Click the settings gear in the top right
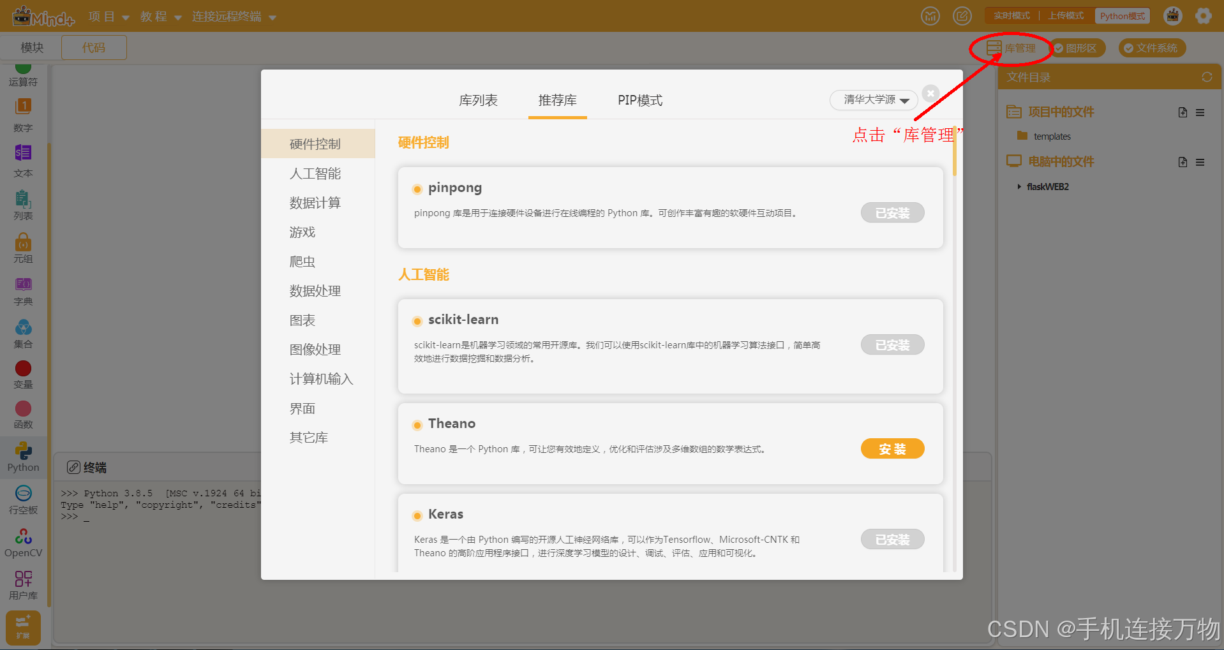The image size is (1224, 650). 1204,15
